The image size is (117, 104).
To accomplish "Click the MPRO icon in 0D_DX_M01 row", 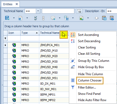I will click(x=14, y=84).
